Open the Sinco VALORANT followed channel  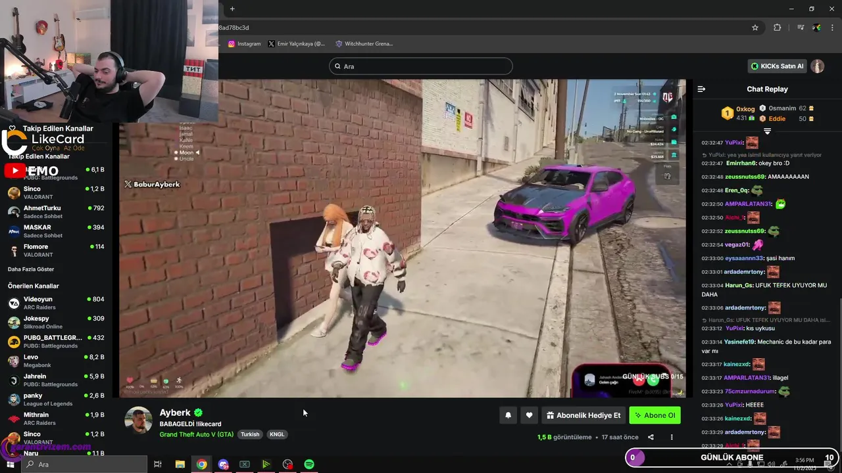click(x=56, y=192)
